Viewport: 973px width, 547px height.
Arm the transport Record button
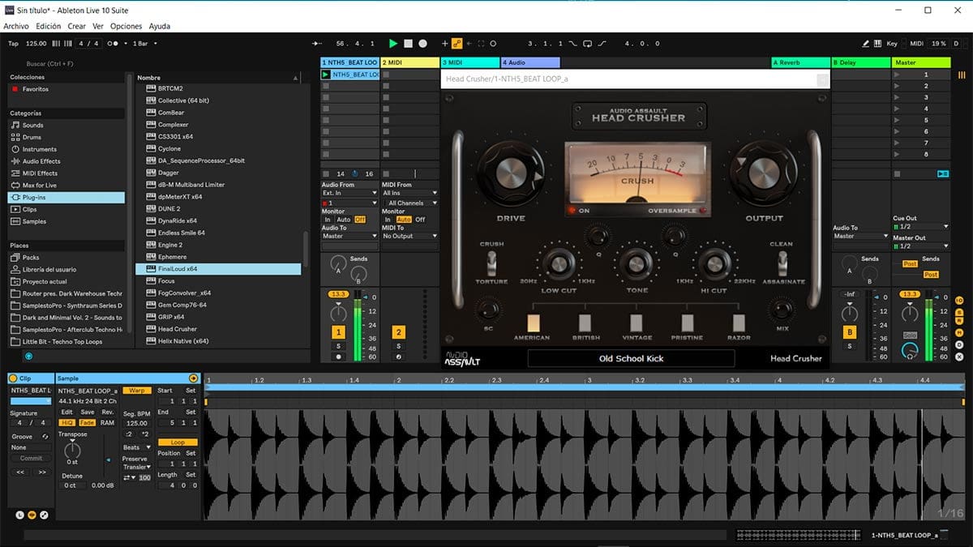point(422,43)
